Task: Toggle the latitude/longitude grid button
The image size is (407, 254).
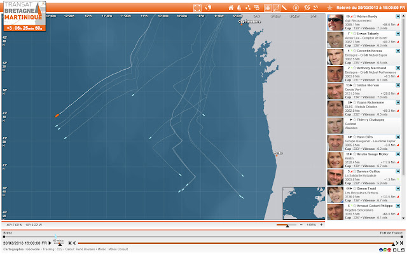Action: point(268,8)
